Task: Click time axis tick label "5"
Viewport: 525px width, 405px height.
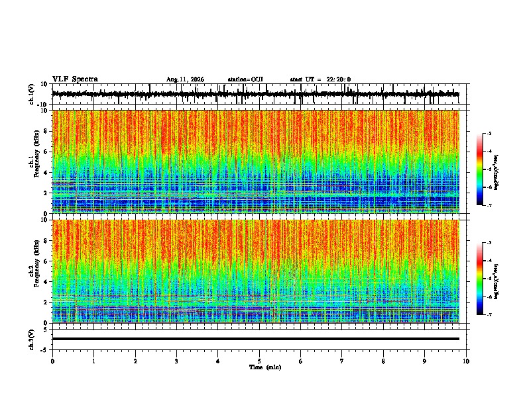Action: 259,361
